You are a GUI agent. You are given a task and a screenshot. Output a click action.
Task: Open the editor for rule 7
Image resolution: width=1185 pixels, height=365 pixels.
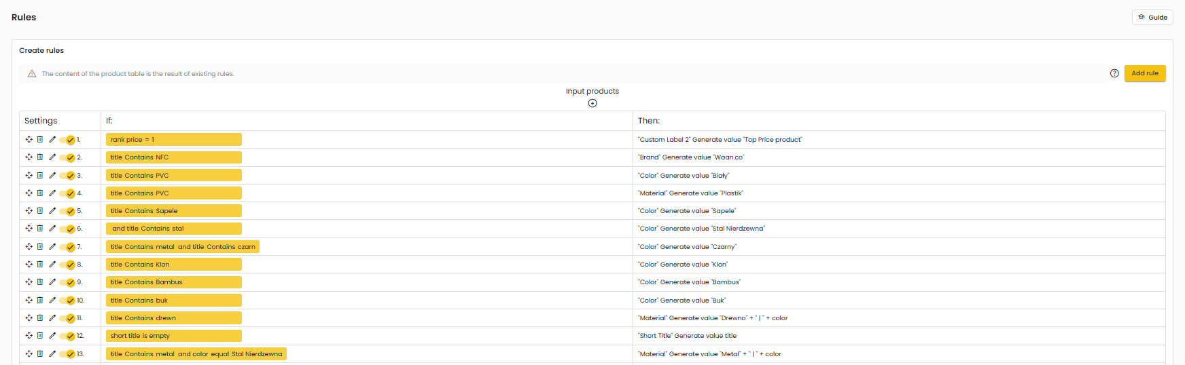tap(52, 247)
